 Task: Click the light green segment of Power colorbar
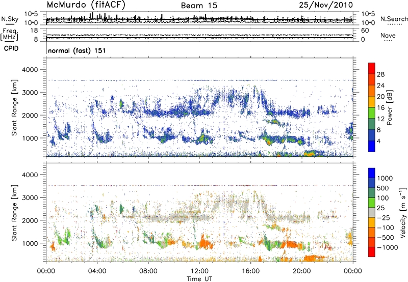tap(372, 113)
